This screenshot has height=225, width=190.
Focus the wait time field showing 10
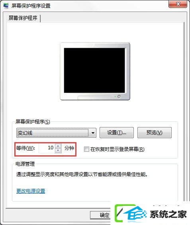pyautogui.click(x=47, y=148)
